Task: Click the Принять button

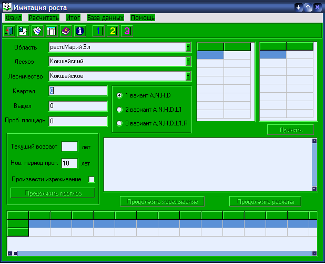Action: coord(290,130)
